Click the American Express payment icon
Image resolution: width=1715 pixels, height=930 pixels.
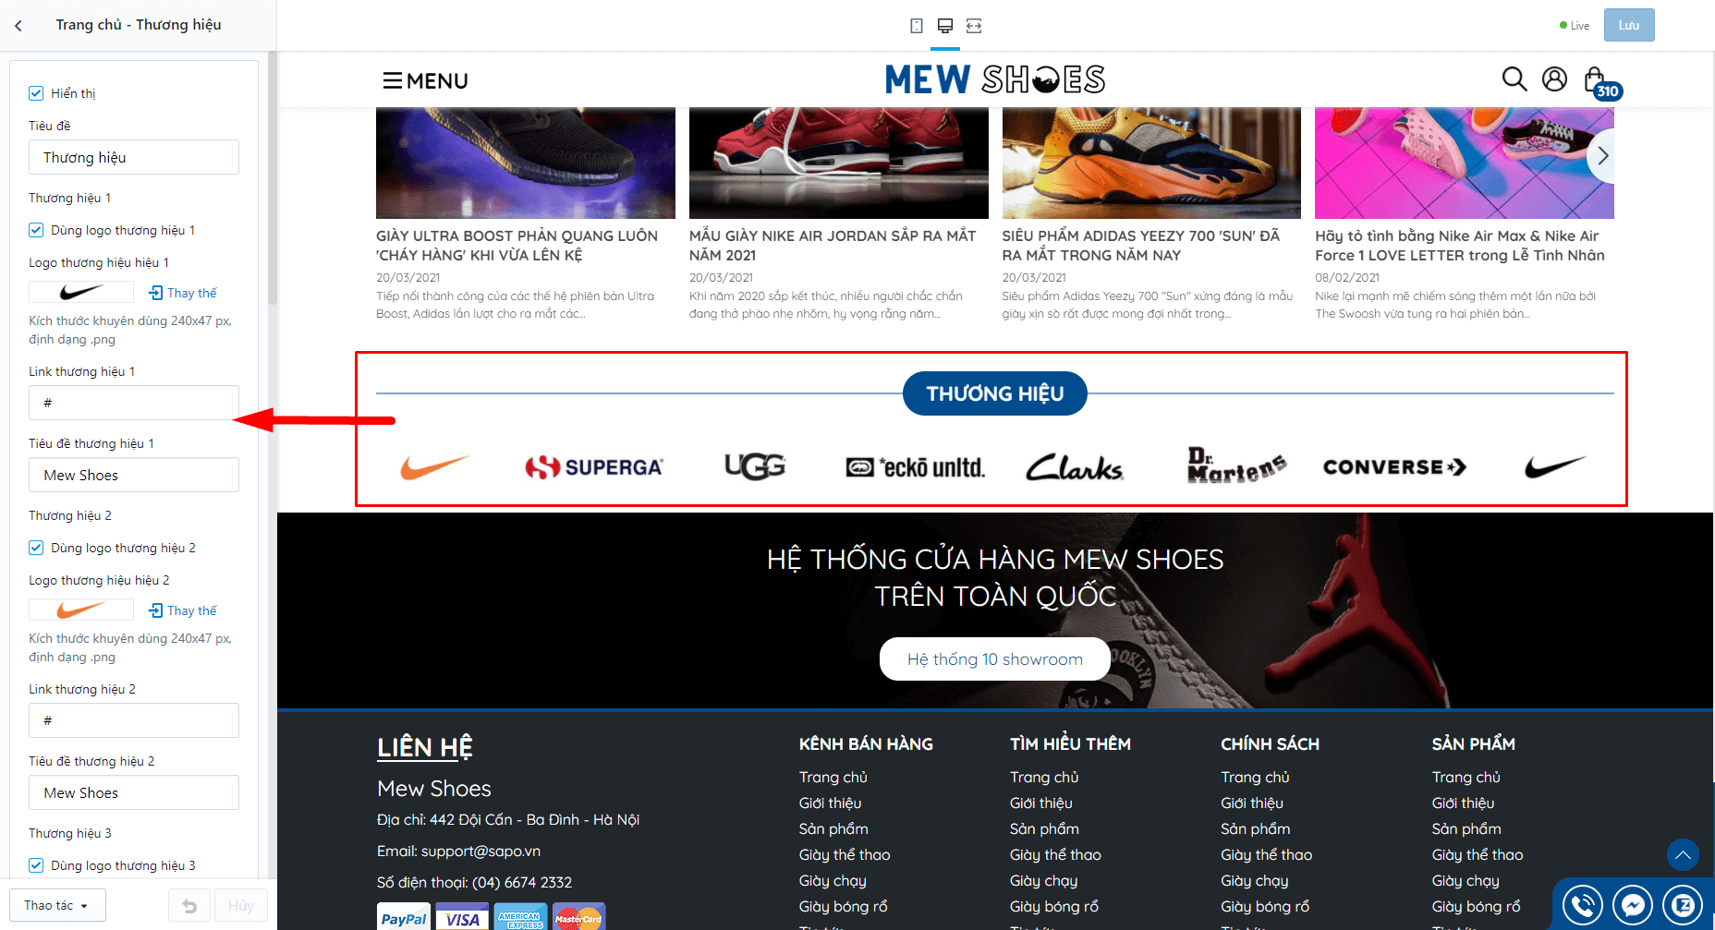point(521,917)
